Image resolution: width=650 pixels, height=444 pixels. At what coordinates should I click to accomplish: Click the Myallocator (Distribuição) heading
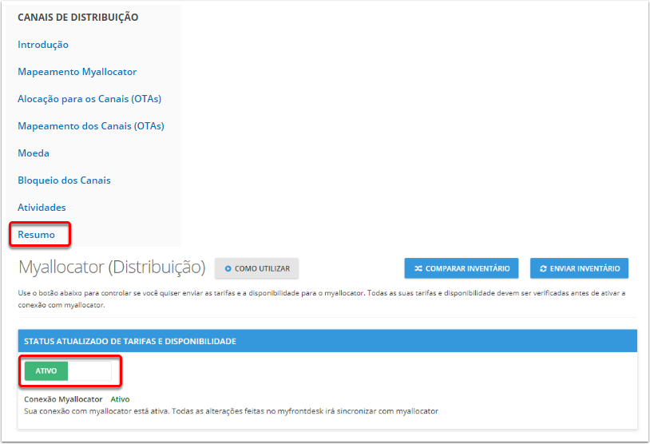tap(112, 268)
